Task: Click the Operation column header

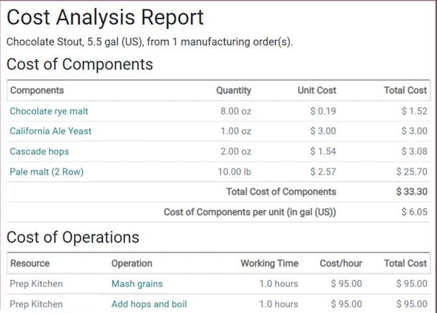Action: tap(132, 264)
